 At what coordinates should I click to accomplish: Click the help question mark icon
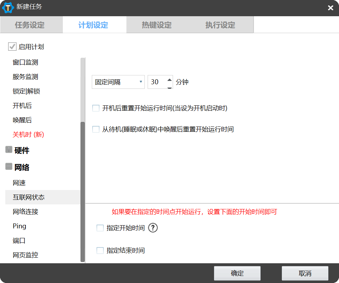(153, 228)
